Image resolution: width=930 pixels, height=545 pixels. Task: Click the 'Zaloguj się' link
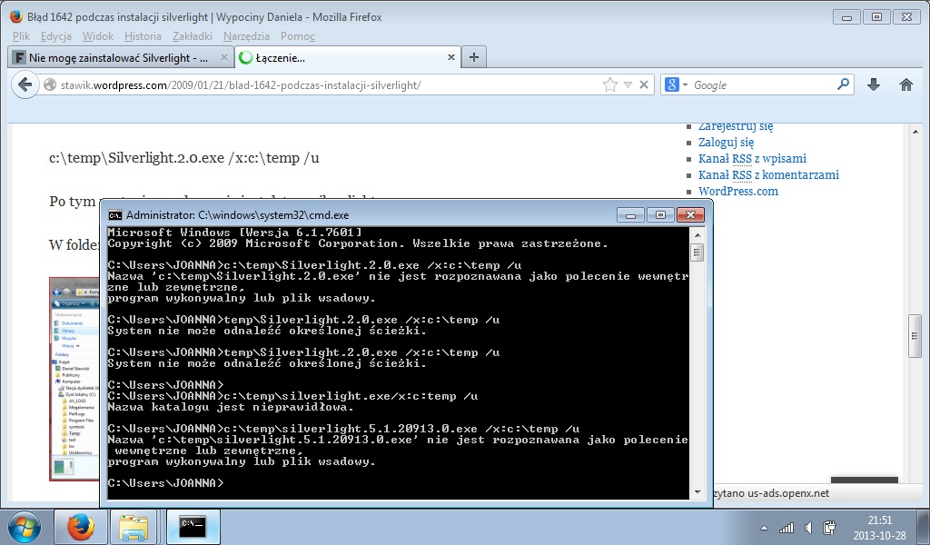pos(726,142)
